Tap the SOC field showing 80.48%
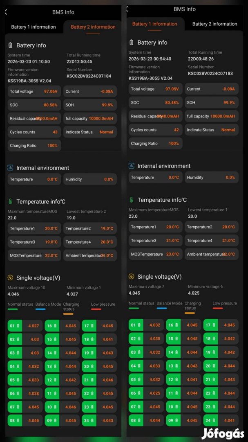 pyautogui.click(x=155, y=103)
